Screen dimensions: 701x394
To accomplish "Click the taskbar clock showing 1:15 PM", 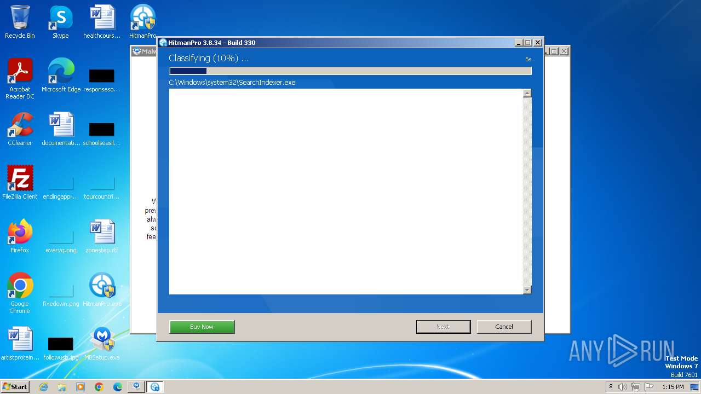I will coord(673,387).
